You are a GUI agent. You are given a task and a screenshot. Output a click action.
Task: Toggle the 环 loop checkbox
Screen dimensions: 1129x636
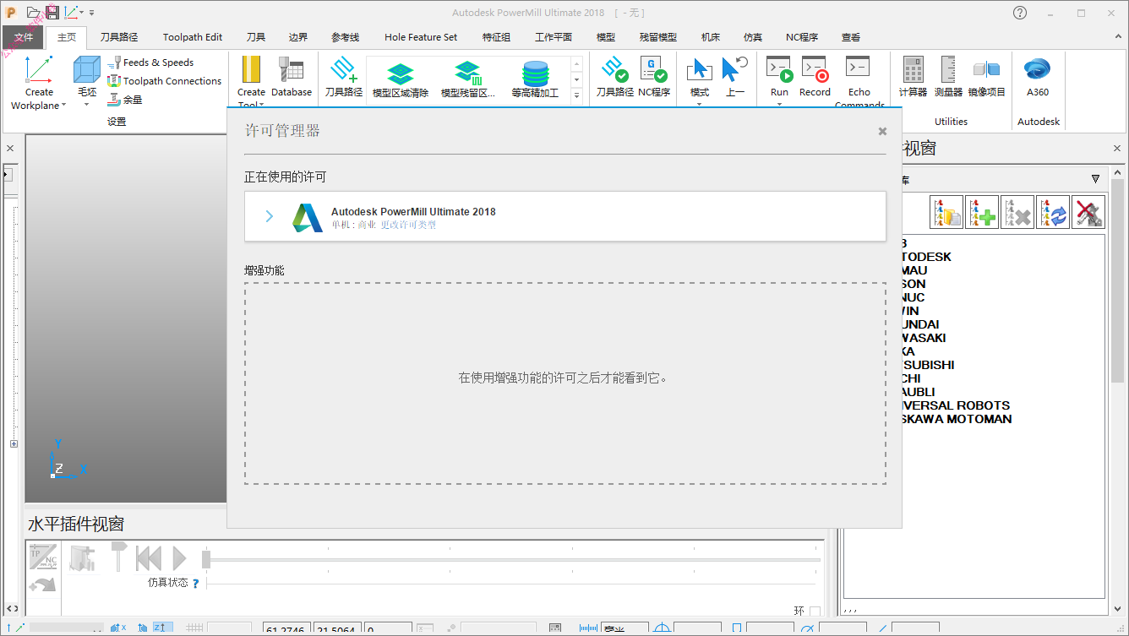coord(815,611)
